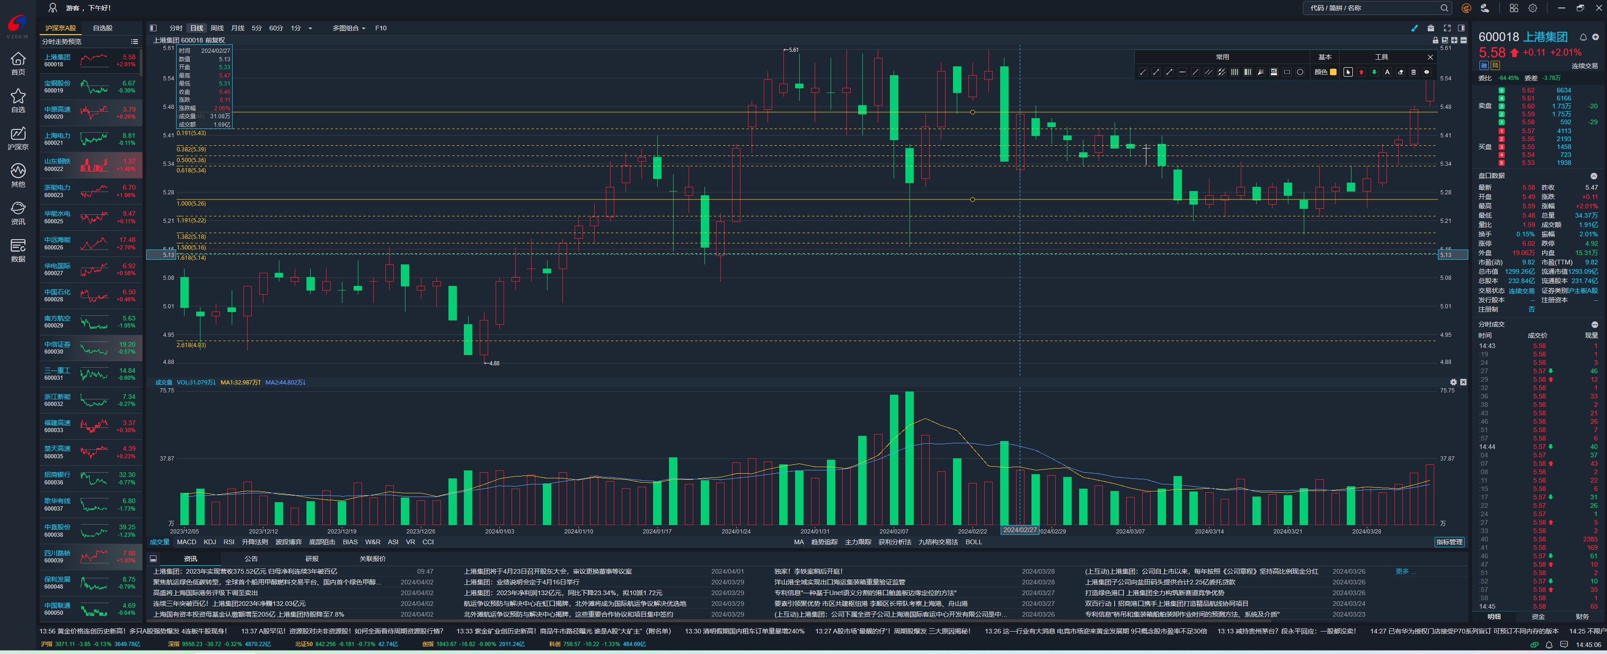
Task: Toggle the left panel layout icon
Action: coord(154,28)
